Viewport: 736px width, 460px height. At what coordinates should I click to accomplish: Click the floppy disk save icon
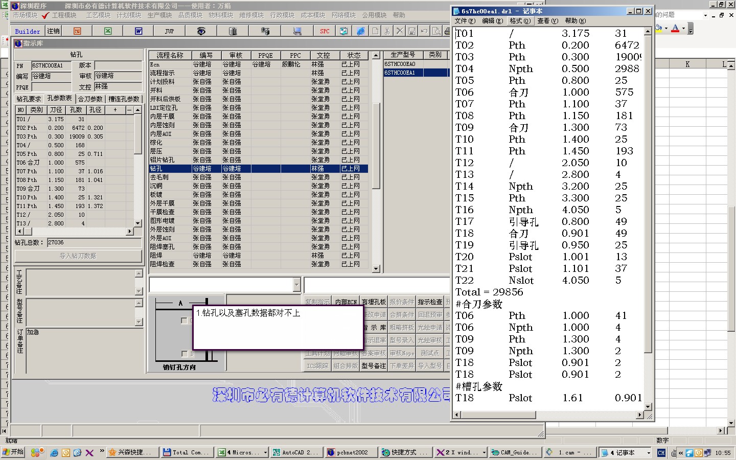[x=412, y=31]
